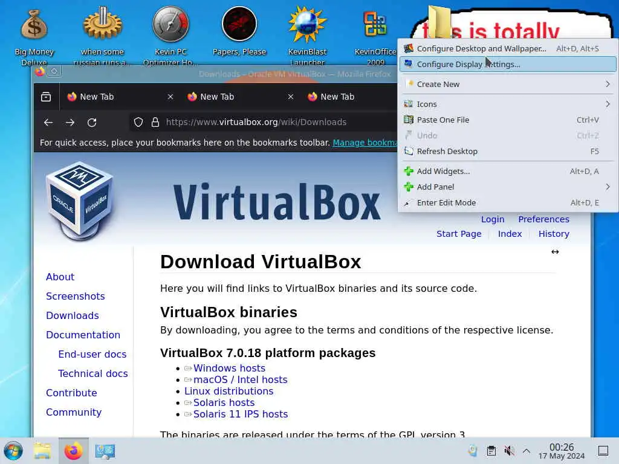Click Firefox in the taskbar
Screen dimensions: 619x464
[x=73, y=451]
